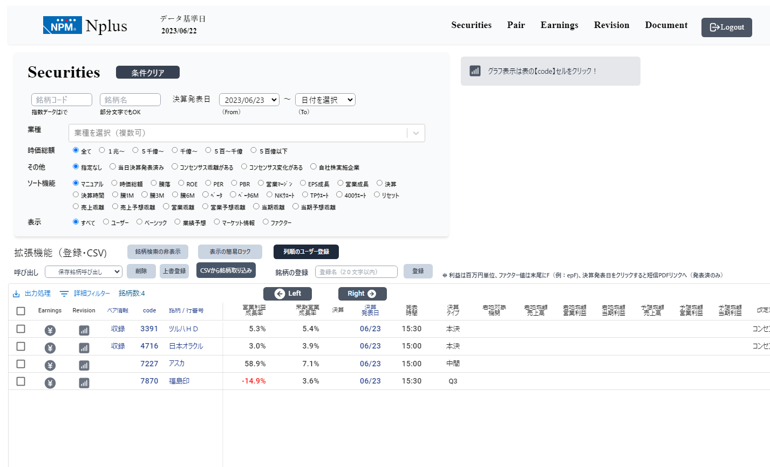The image size is (770, 467).
Task: Click the CSVから銘柄取り込み button
Action: (226, 270)
